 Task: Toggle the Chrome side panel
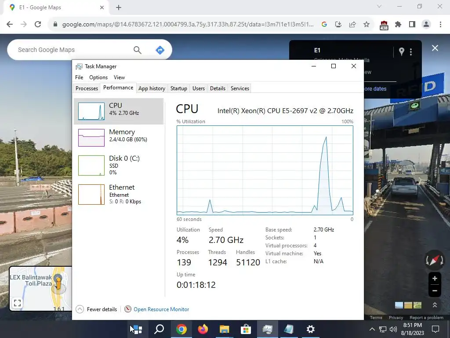click(412, 25)
